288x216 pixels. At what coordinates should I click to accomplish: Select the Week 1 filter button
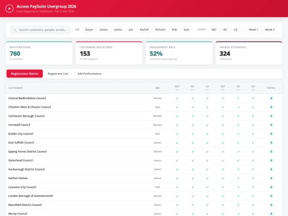tap(253, 29)
